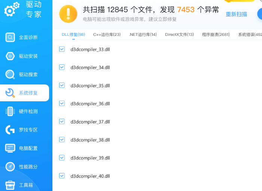Open the 电脑配置 monitor icon

tap(10, 148)
